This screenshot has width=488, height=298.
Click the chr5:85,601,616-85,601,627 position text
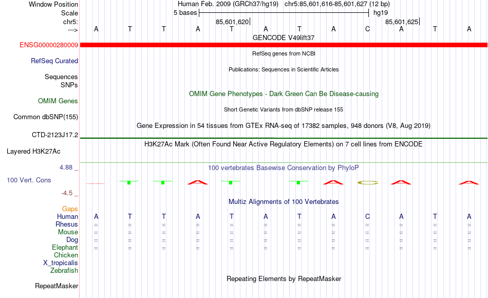point(337,4)
